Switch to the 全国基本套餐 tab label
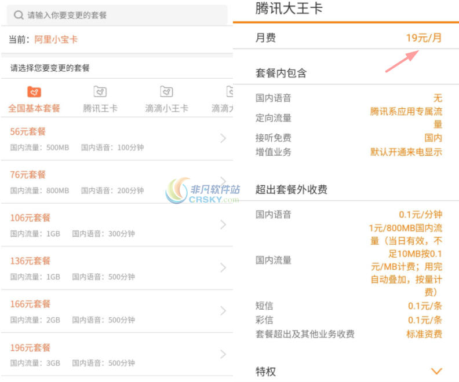This screenshot has height=382, width=459. (34, 108)
